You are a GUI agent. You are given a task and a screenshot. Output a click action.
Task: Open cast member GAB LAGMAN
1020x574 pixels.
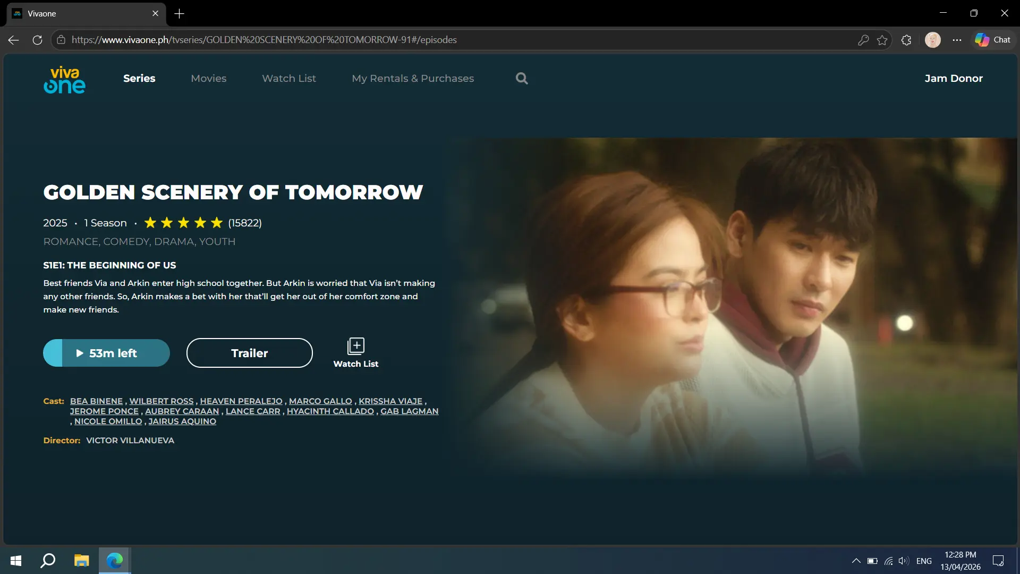click(410, 411)
